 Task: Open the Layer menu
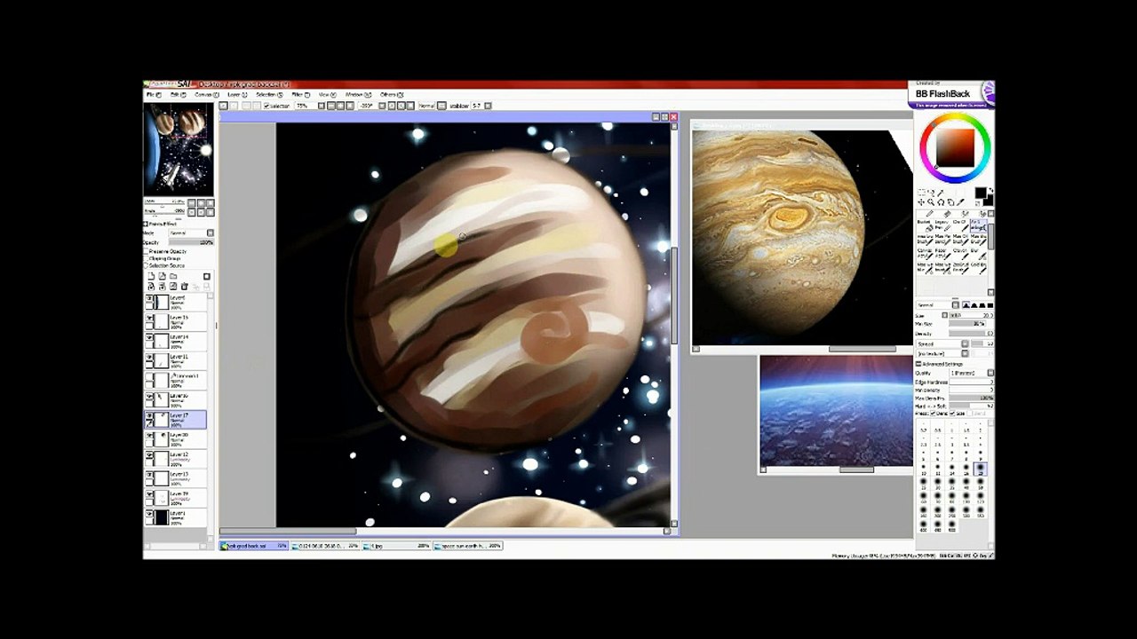point(237,94)
